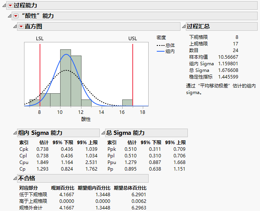Click the Ppk row label
This screenshot has width=260, height=211.
[112, 149]
